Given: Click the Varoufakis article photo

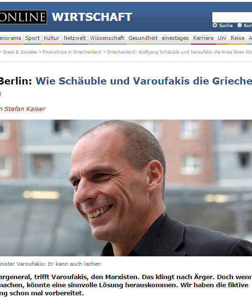Looking at the screenshot, I should pyautogui.click(x=126, y=188).
